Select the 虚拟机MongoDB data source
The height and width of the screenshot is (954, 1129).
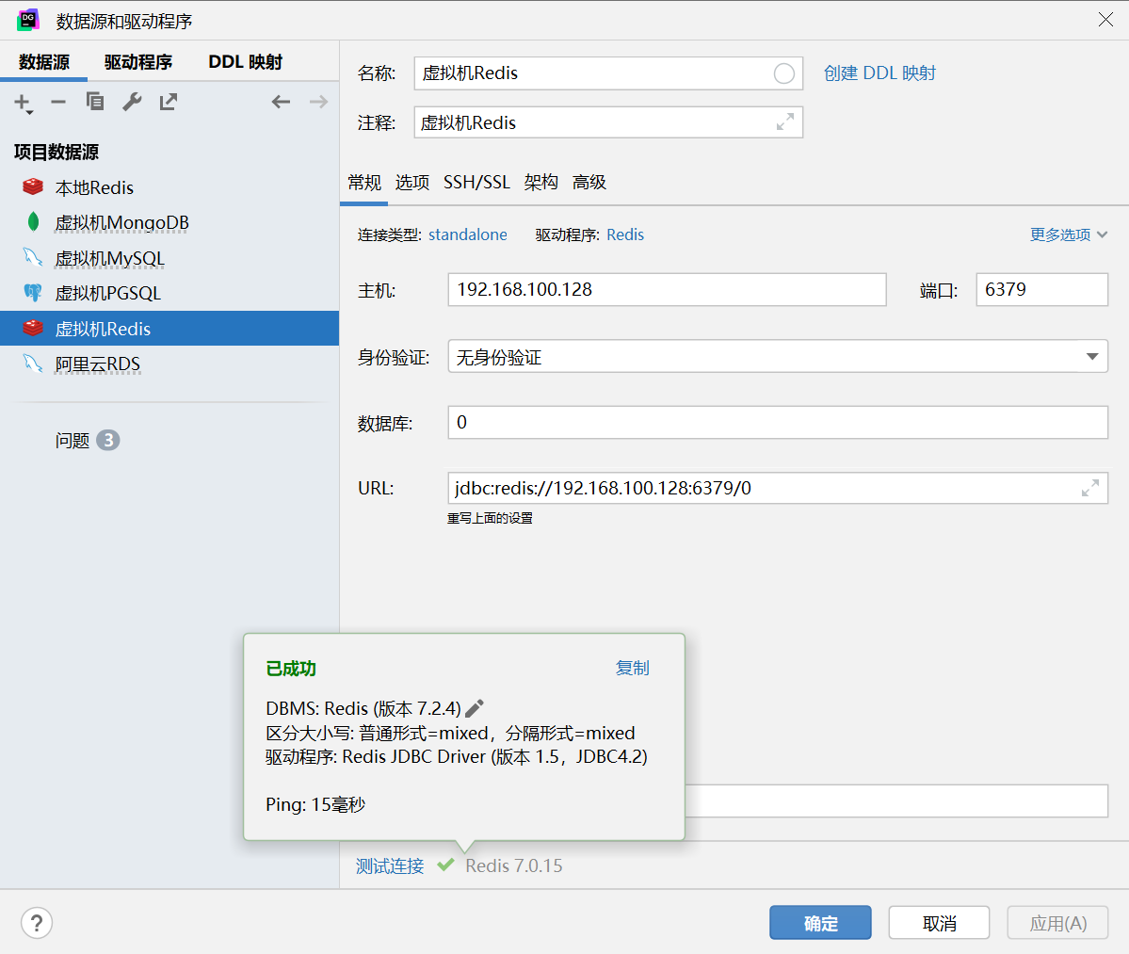click(169, 222)
